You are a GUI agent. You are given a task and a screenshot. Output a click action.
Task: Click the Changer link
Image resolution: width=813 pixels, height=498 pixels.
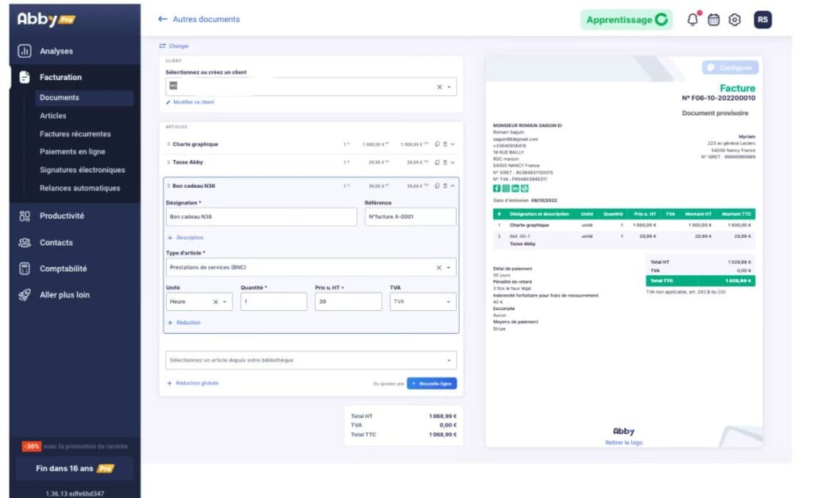point(174,46)
